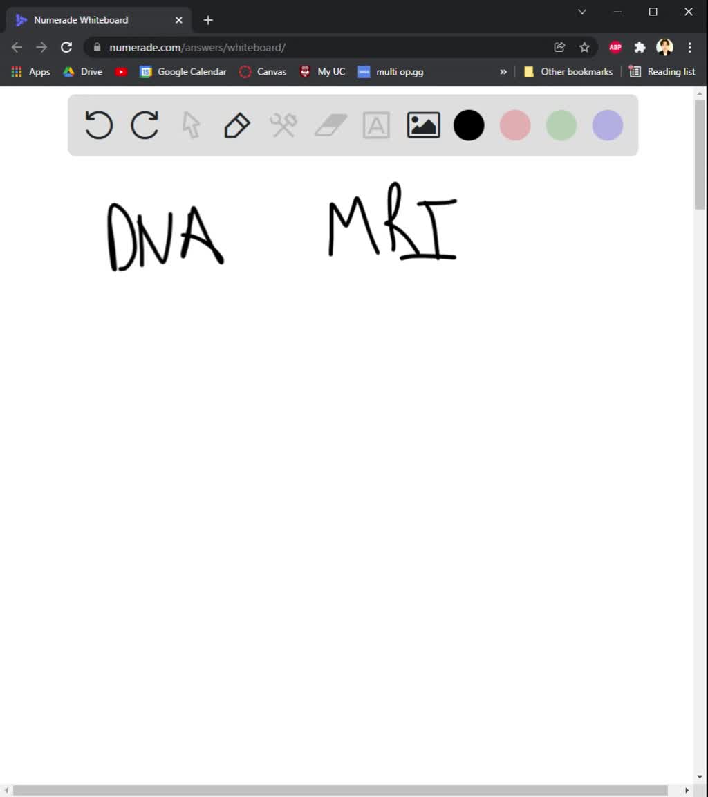Click the Undo arrow on the whiteboard toolbar
Screen dimensions: 708x797
pos(97,125)
